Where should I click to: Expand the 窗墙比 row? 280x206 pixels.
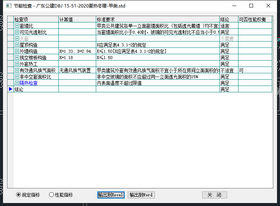coord(17,26)
